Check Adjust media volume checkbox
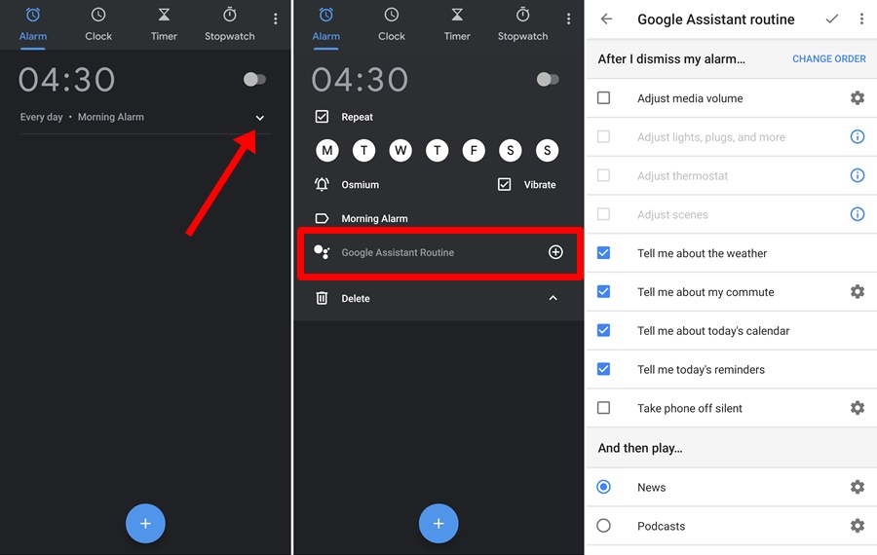This screenshot has height=555, width=877. pyautogui.click(x=603, y=98)
